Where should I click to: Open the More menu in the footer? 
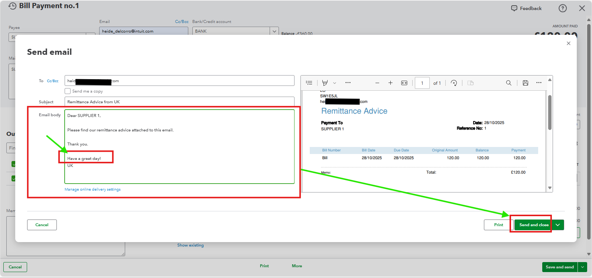[x=297, y=266]
